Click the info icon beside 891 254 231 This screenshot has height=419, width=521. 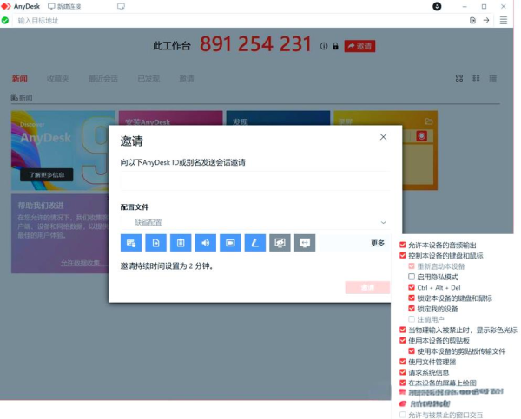tap(324, 46)
